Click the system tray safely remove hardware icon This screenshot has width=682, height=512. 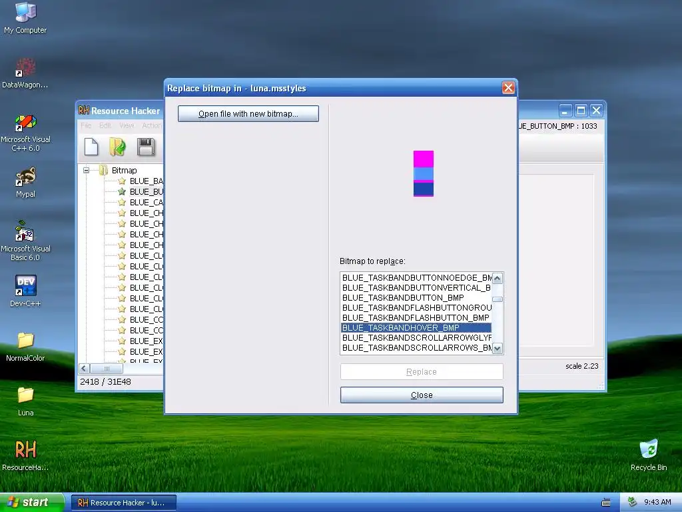[633, 502]
